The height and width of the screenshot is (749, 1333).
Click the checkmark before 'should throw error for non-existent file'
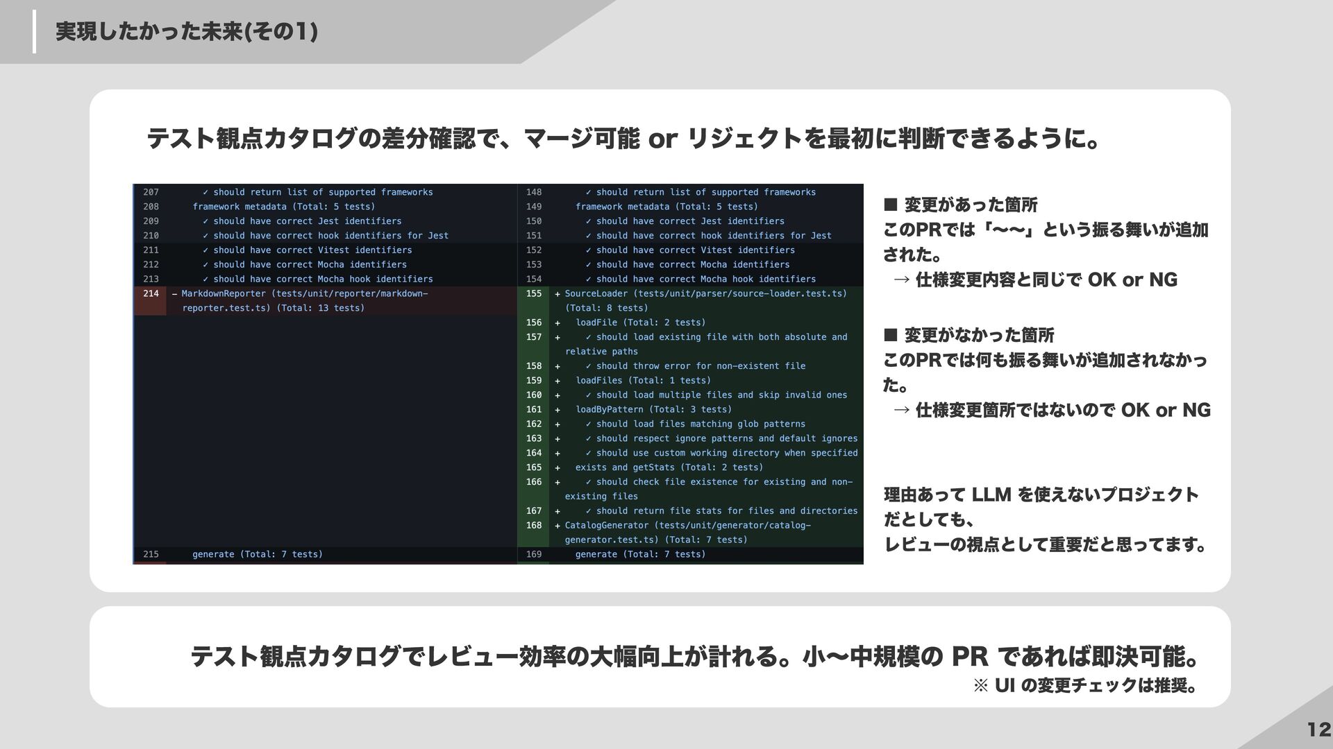[x=588, y=366]
